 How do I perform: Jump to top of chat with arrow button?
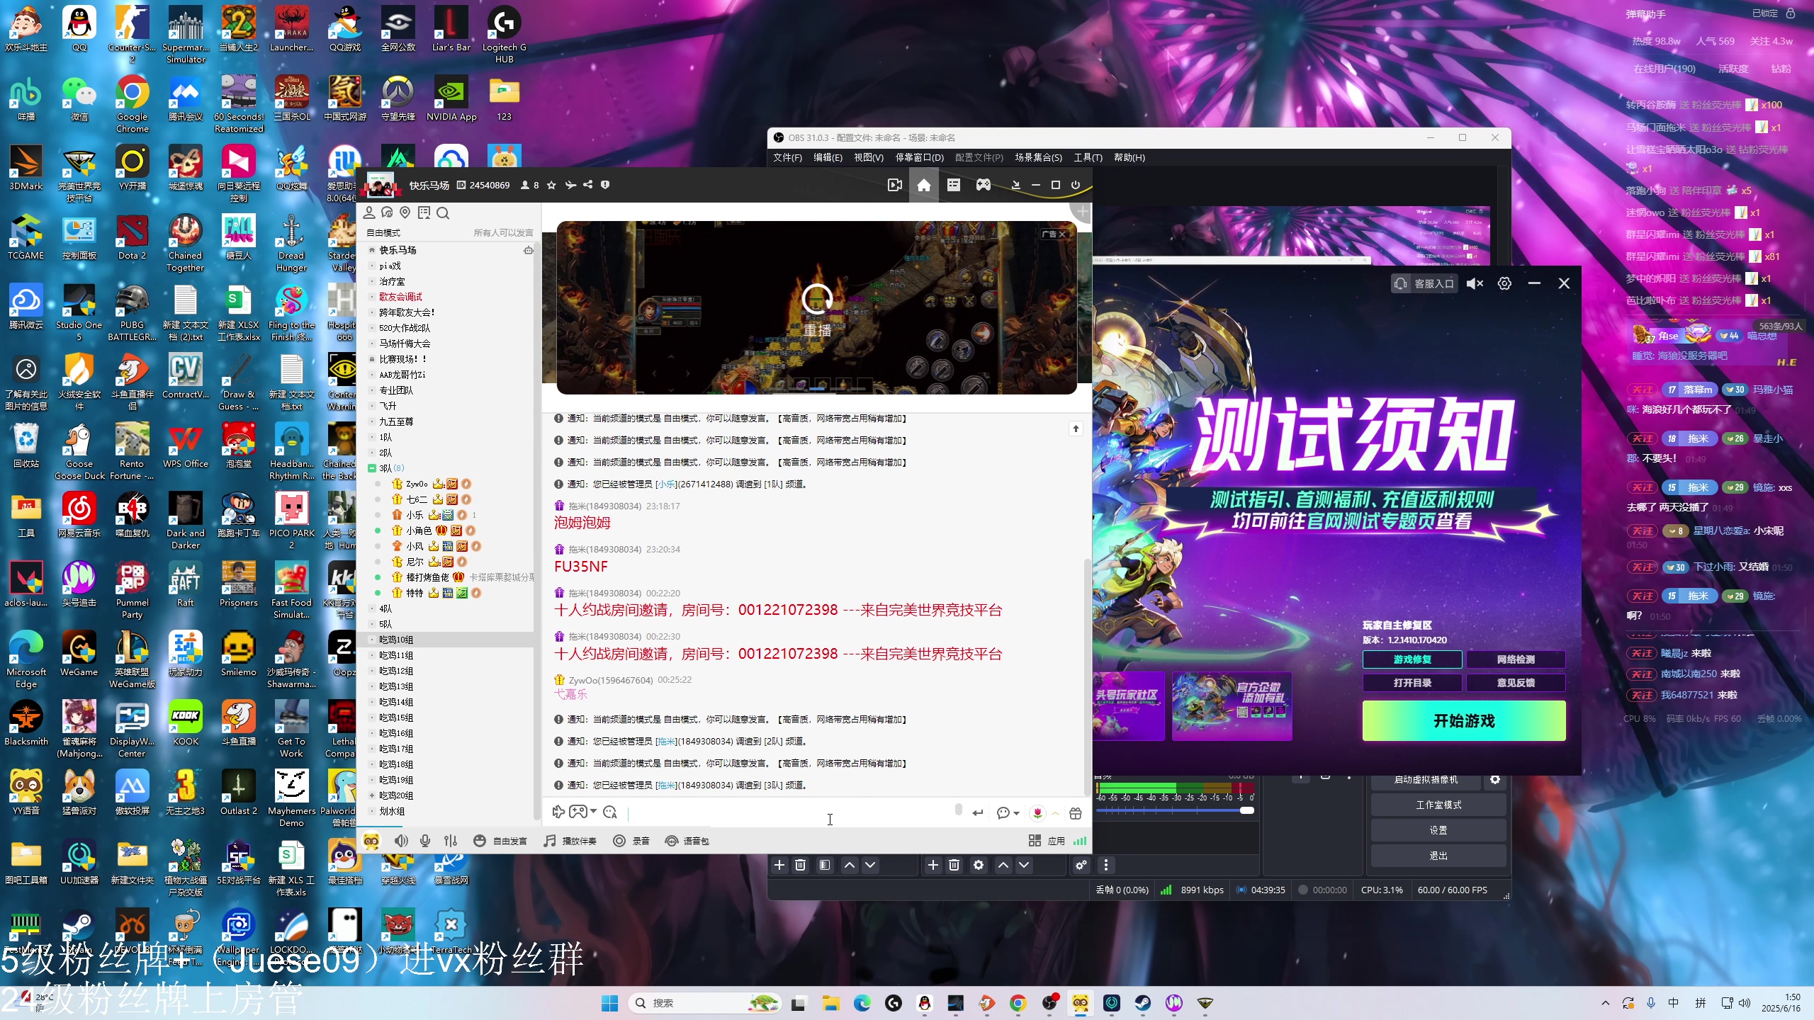1076,429
